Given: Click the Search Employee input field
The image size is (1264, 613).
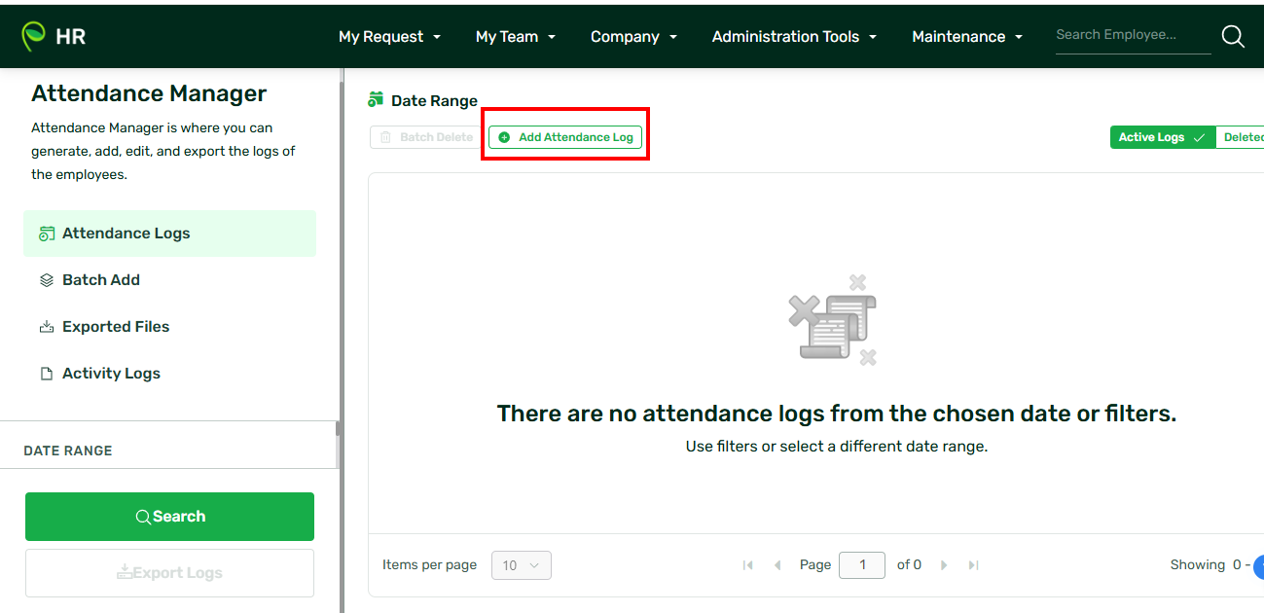Looking at the screenshot, I should [x=1133, y=35].
